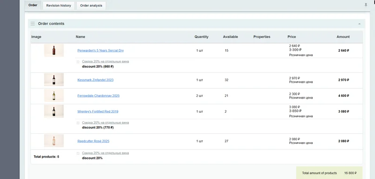
Task: Open discount rule link beside Total products
Action: 105,153
